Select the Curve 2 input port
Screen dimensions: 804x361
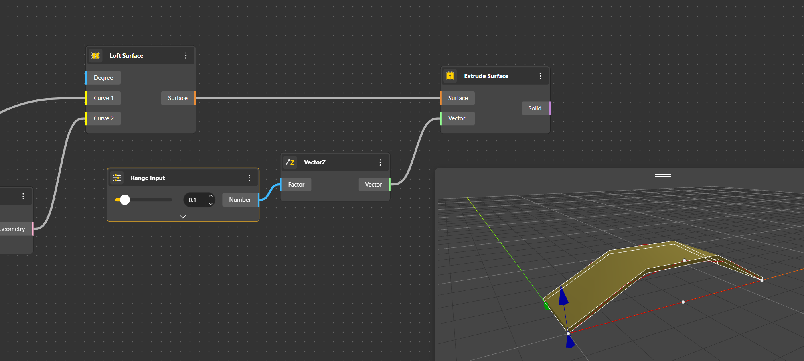103,118
